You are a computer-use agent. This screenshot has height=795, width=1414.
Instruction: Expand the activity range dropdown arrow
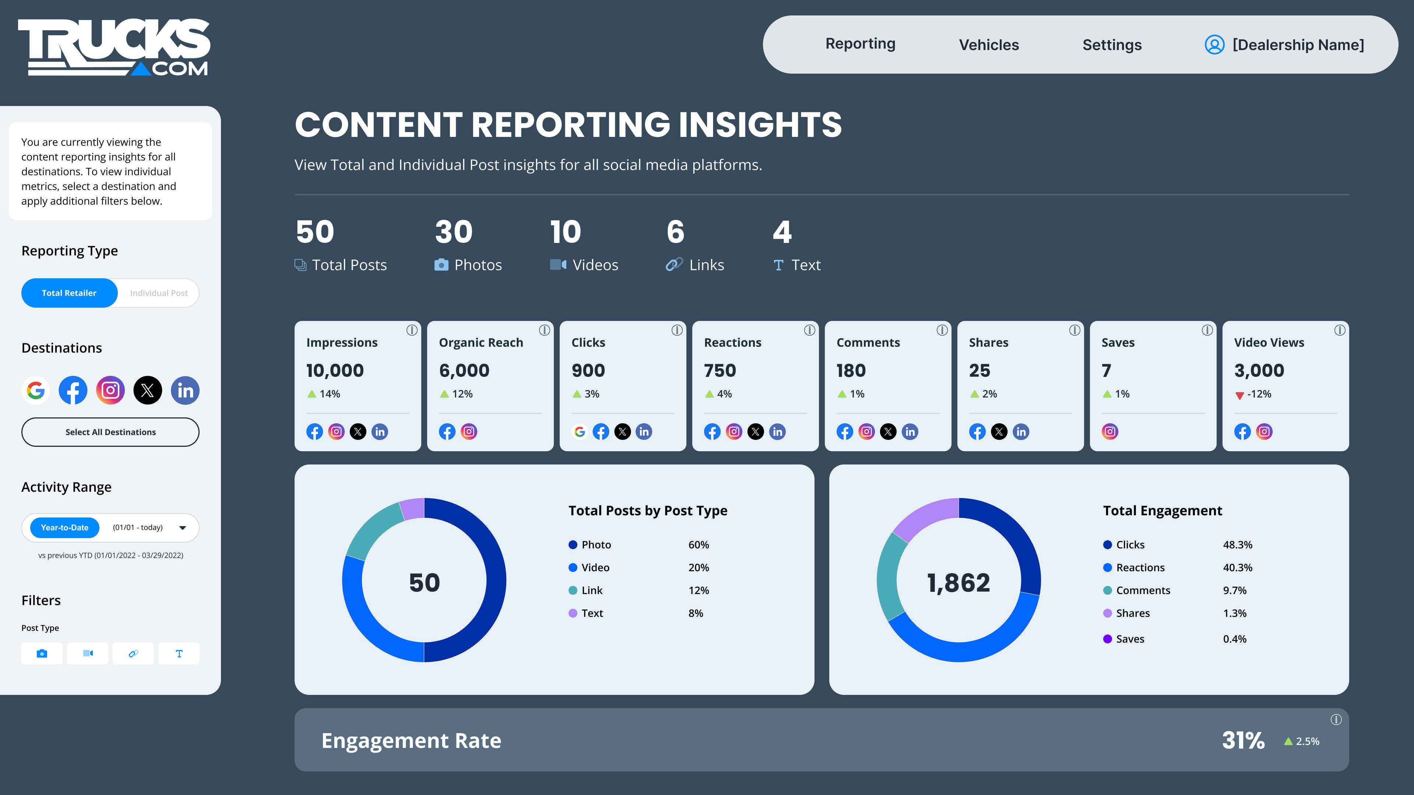tap(183, 528)
